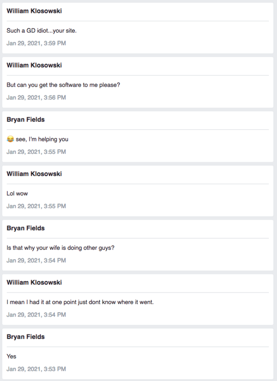The image size is (277, 381).
Task: Select the "Is that why your wife" message
Action: pos(60,248)
